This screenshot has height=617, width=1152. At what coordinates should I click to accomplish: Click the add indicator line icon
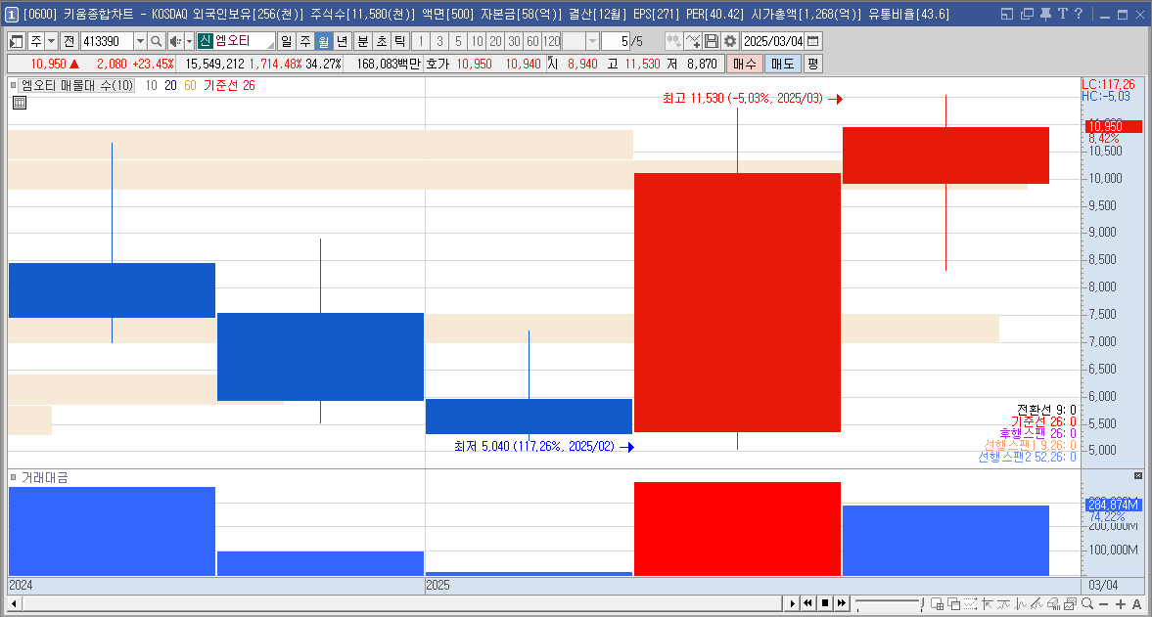tap(693, 41)
